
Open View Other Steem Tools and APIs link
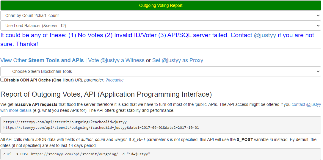pos(42,60)
